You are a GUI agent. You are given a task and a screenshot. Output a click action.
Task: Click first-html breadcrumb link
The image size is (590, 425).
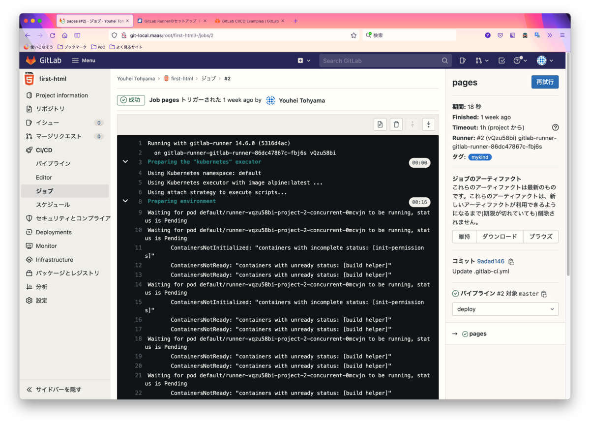[x=182, y=79]
